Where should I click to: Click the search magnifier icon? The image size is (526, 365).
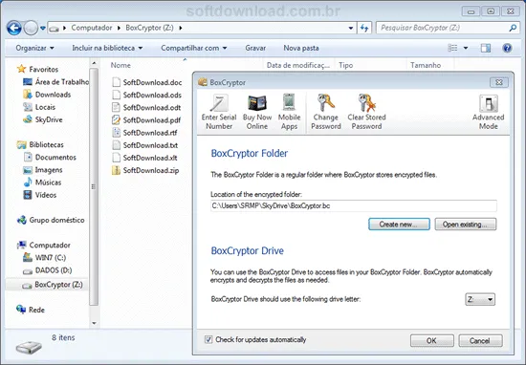513,28
